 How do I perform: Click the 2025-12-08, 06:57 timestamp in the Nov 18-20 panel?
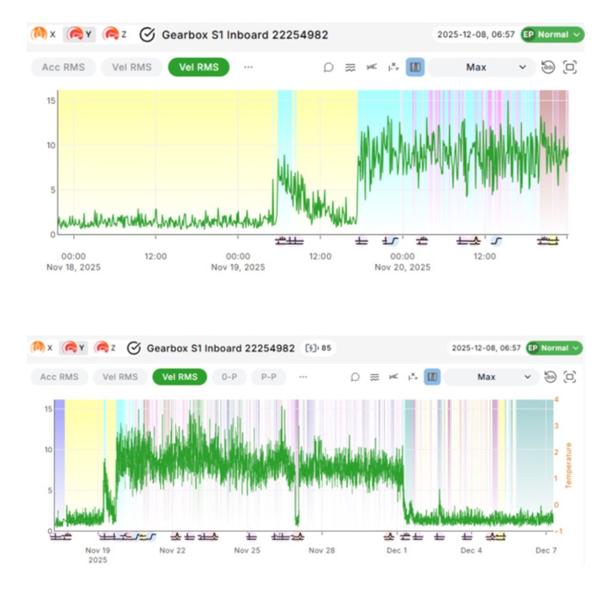tap(476, 35)
